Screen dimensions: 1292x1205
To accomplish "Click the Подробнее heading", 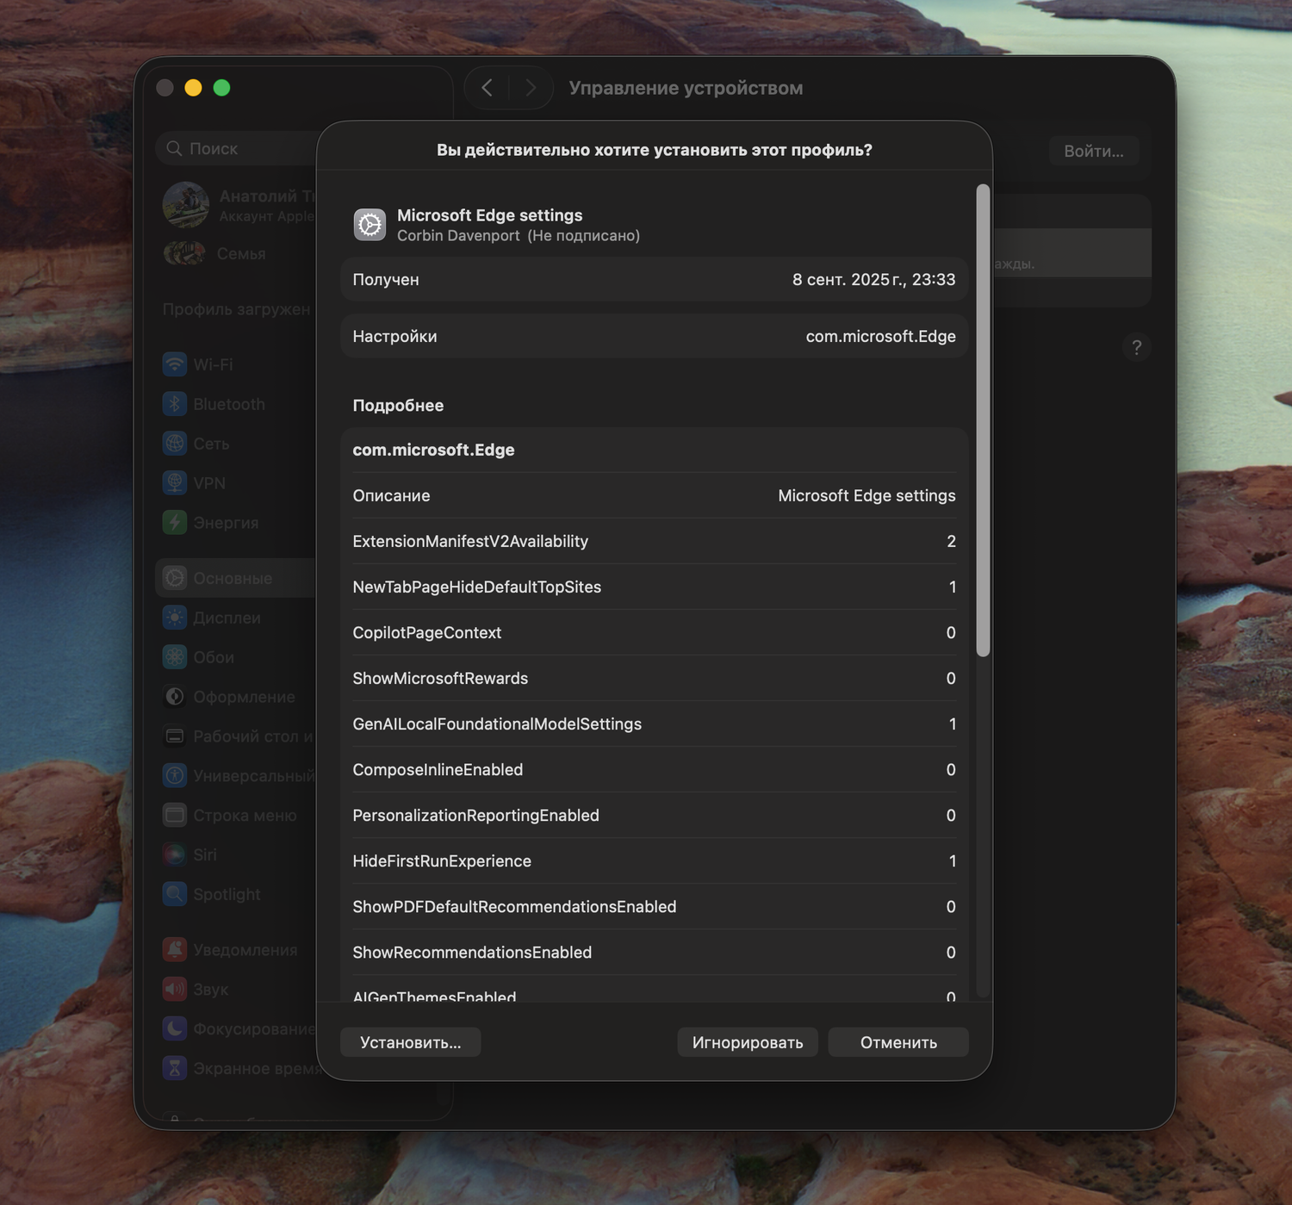I will [398, 405].
